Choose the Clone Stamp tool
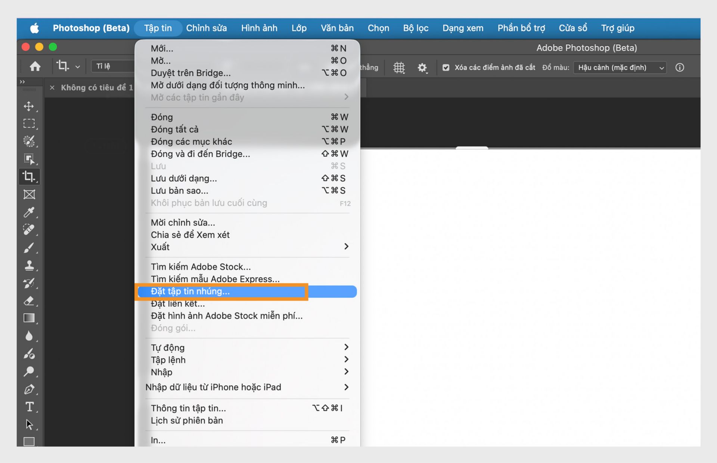The width and height of the screenshot is (717, 463). point(29,265)
